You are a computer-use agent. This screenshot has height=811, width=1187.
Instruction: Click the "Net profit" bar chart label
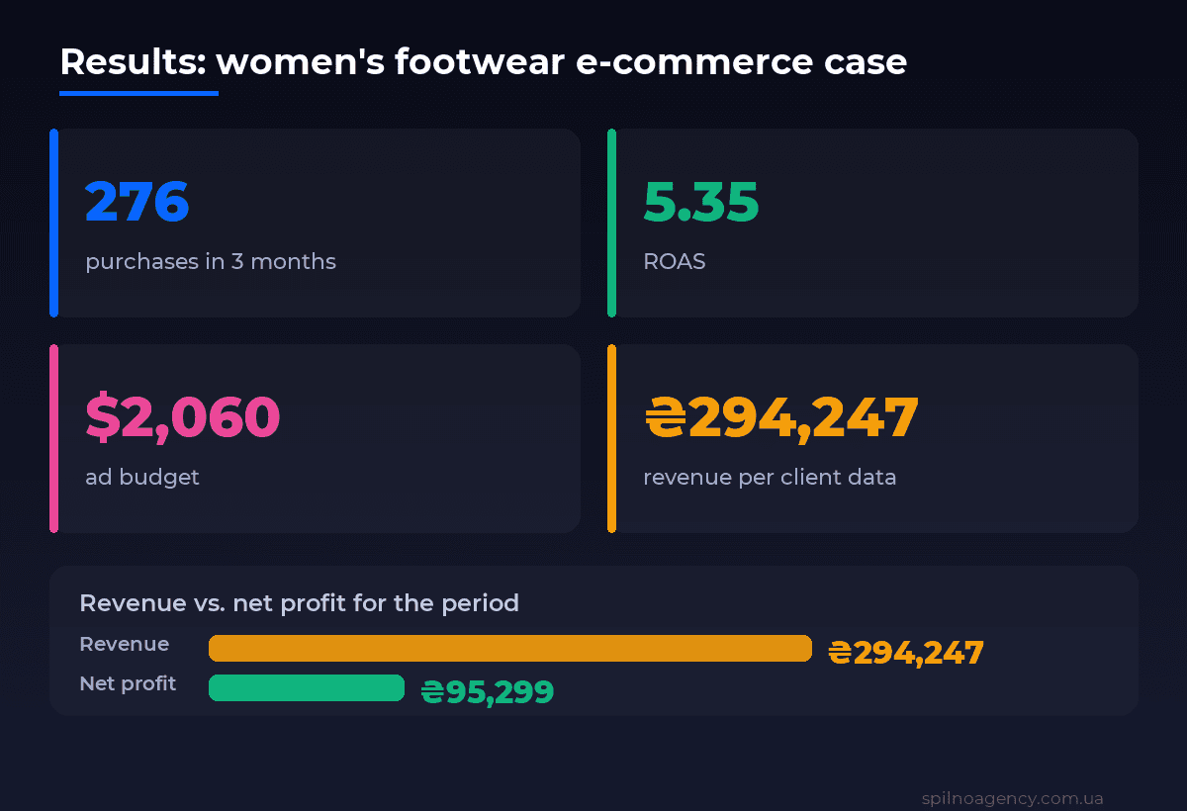point(128,683)
